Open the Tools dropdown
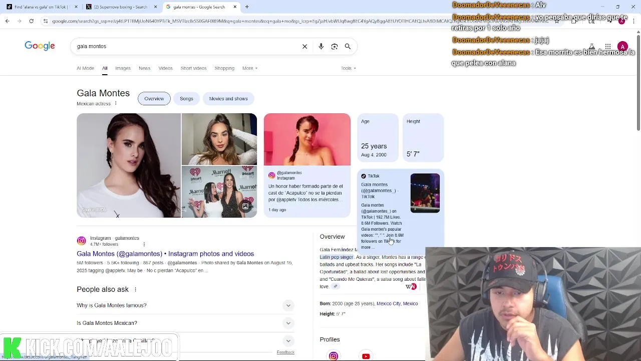 [x=348, y=68]
